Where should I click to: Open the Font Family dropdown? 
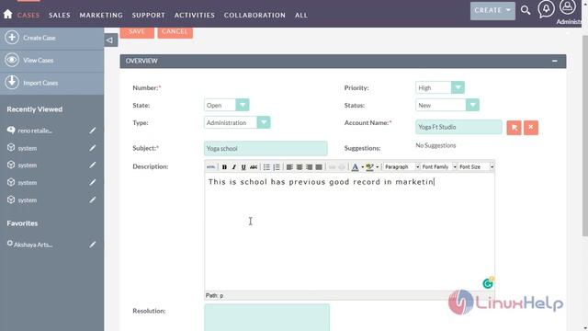[439, 166]
